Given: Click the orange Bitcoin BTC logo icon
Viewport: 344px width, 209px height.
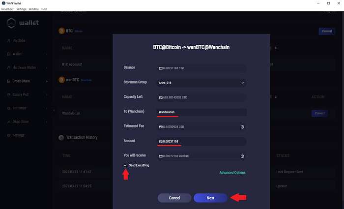Looking at the screenshot, I should (x=62, y=31).
